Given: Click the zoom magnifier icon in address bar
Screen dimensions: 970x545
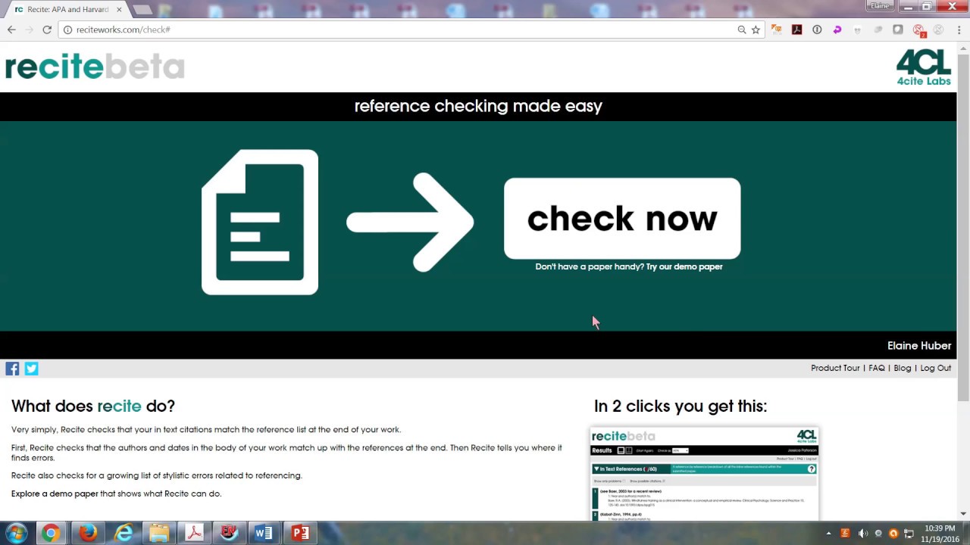Looking at the screenshot, I should (x=742, y=30).
